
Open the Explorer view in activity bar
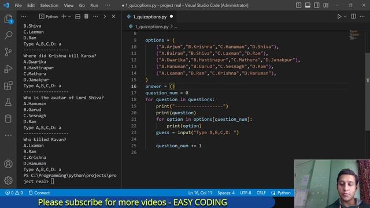tap(8, 19)
